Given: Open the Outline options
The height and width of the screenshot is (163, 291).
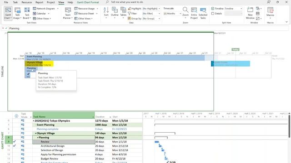Looking at the screenshot, I should pyautogui.click(x=115, y=12).
